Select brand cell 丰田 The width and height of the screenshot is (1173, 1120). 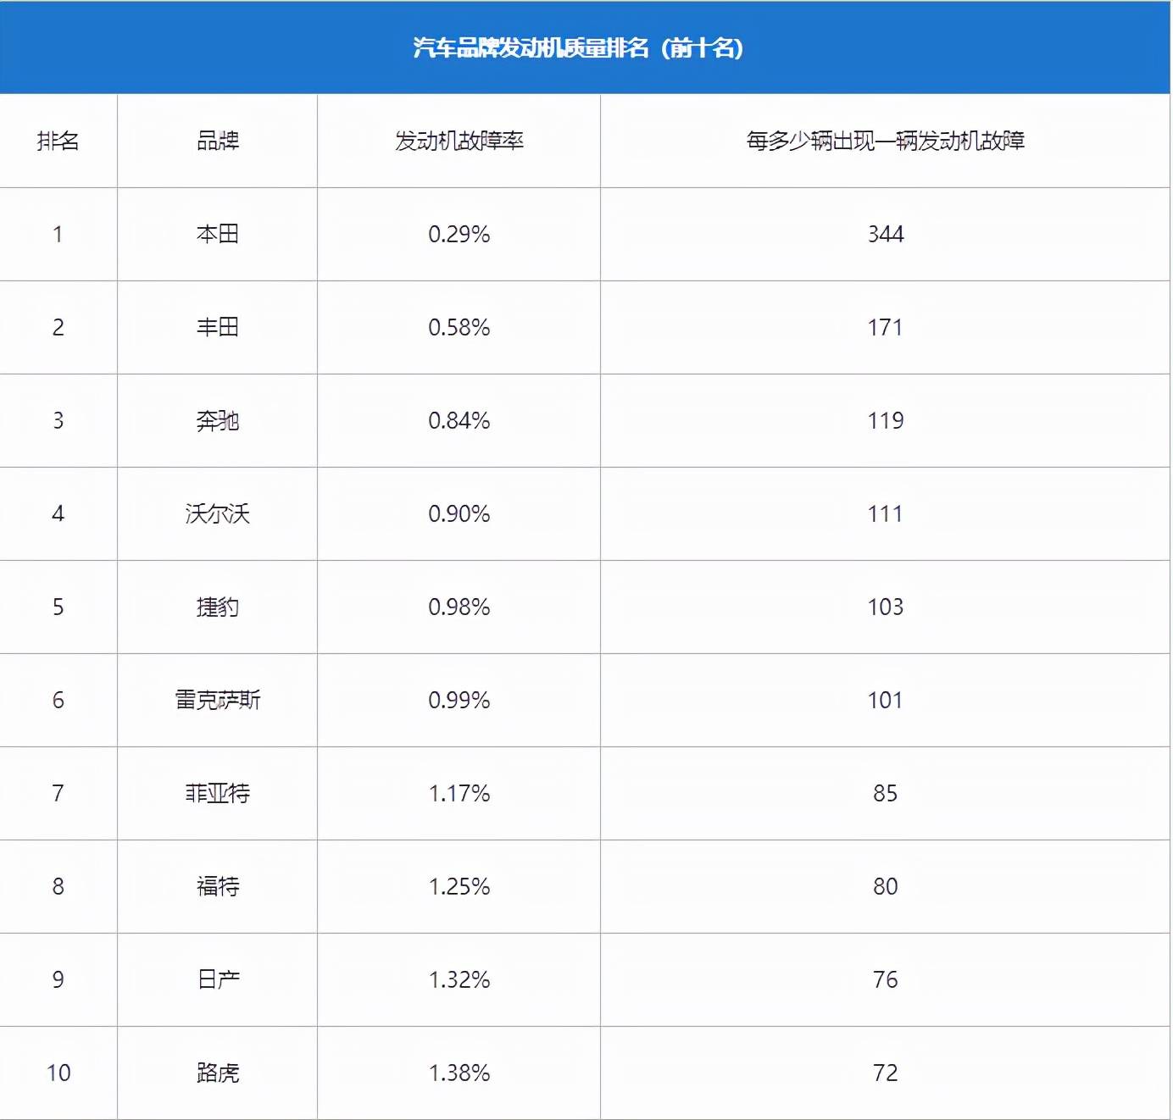click(x=218, y=327)
